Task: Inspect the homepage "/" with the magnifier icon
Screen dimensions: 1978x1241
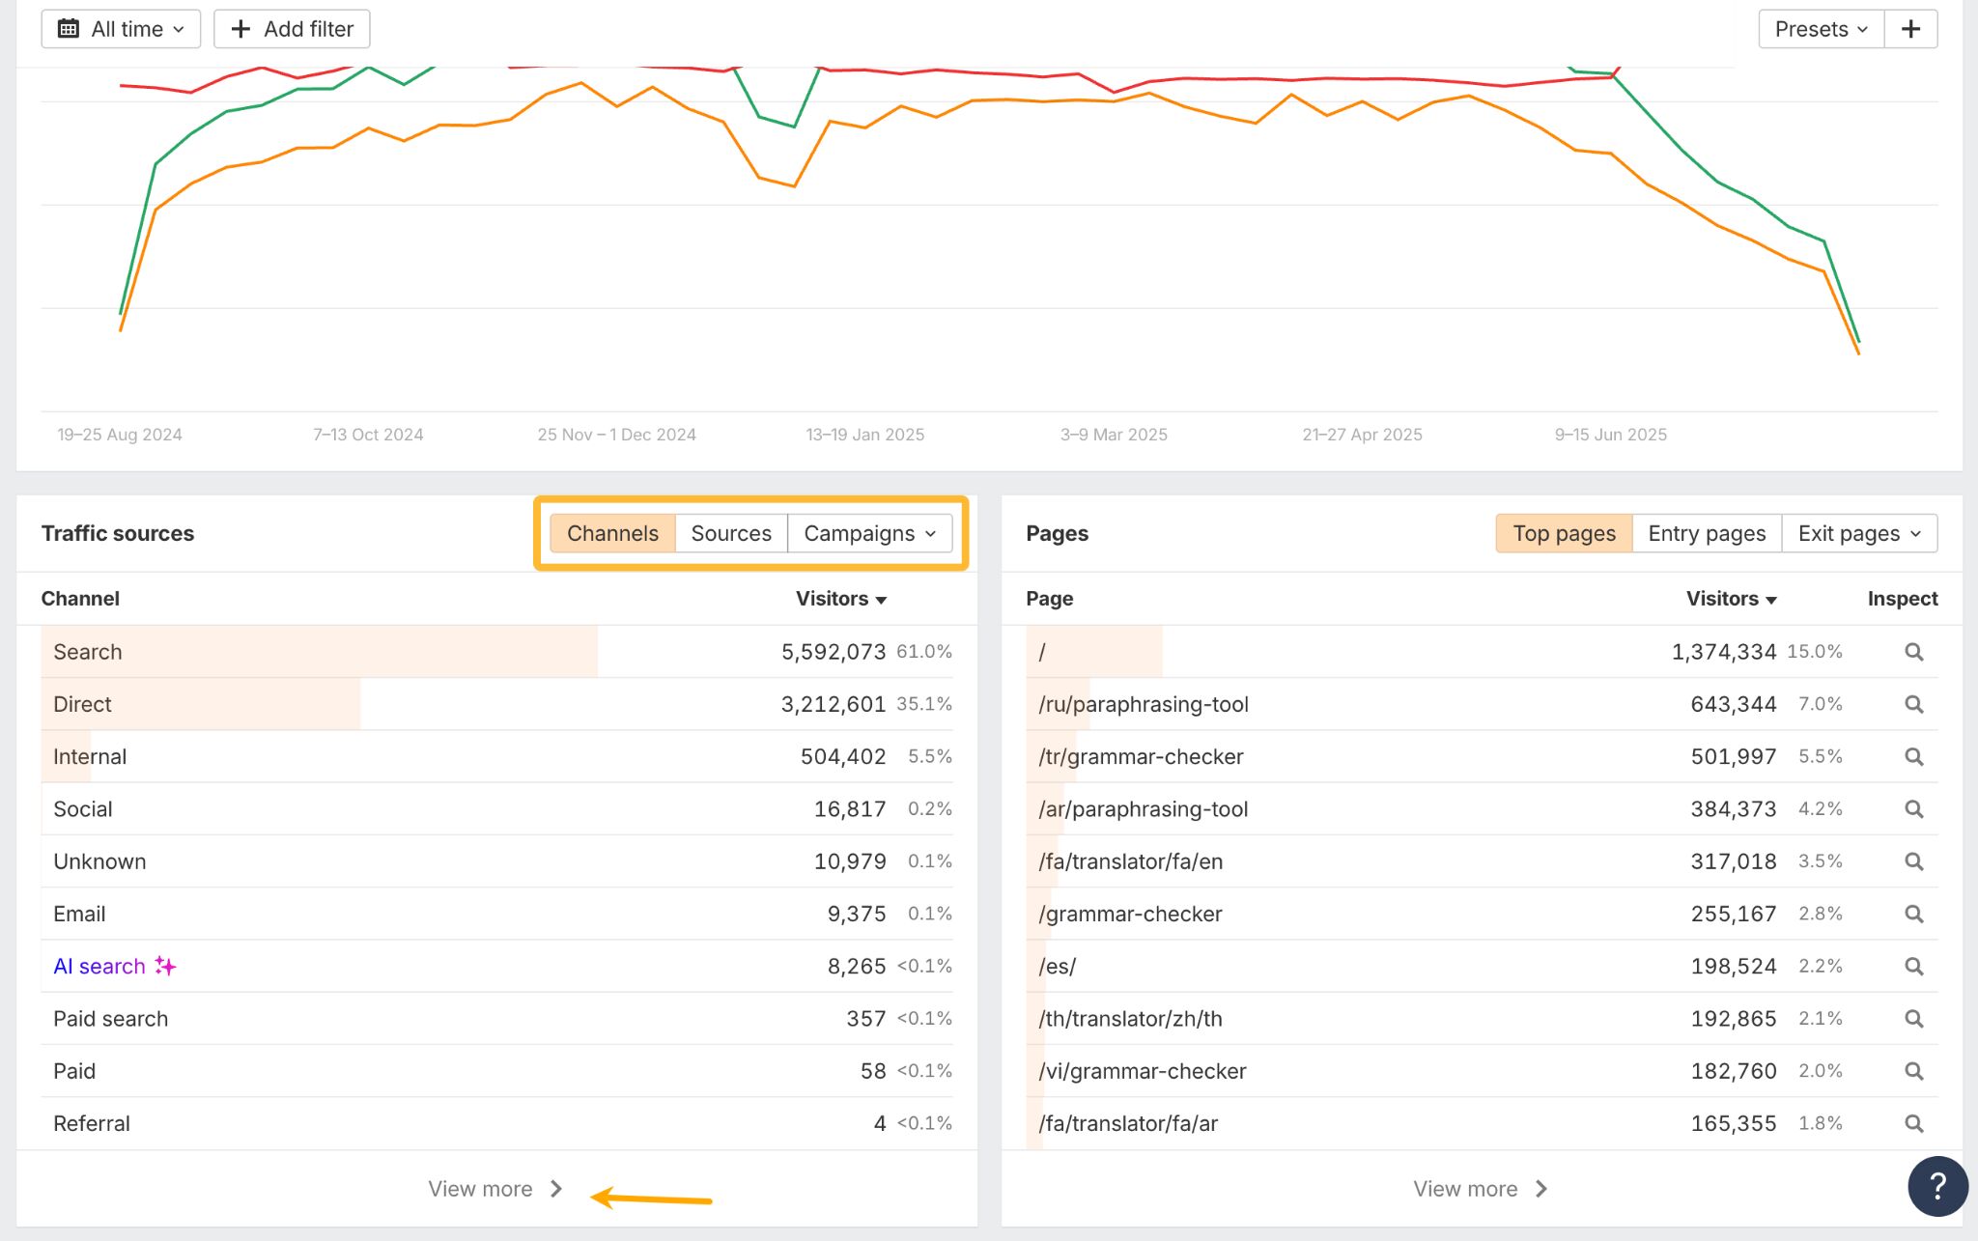Action: point(1913,652)
